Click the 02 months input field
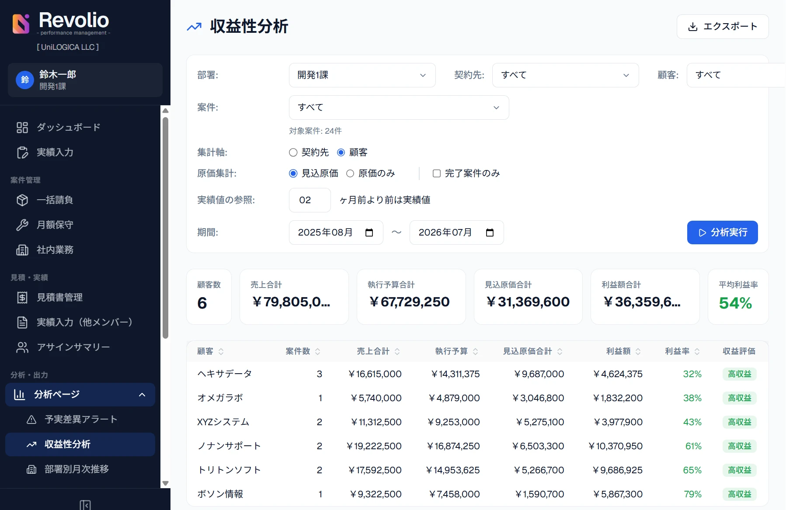Screen dimensions: 786x510 [x=310, y=200]
